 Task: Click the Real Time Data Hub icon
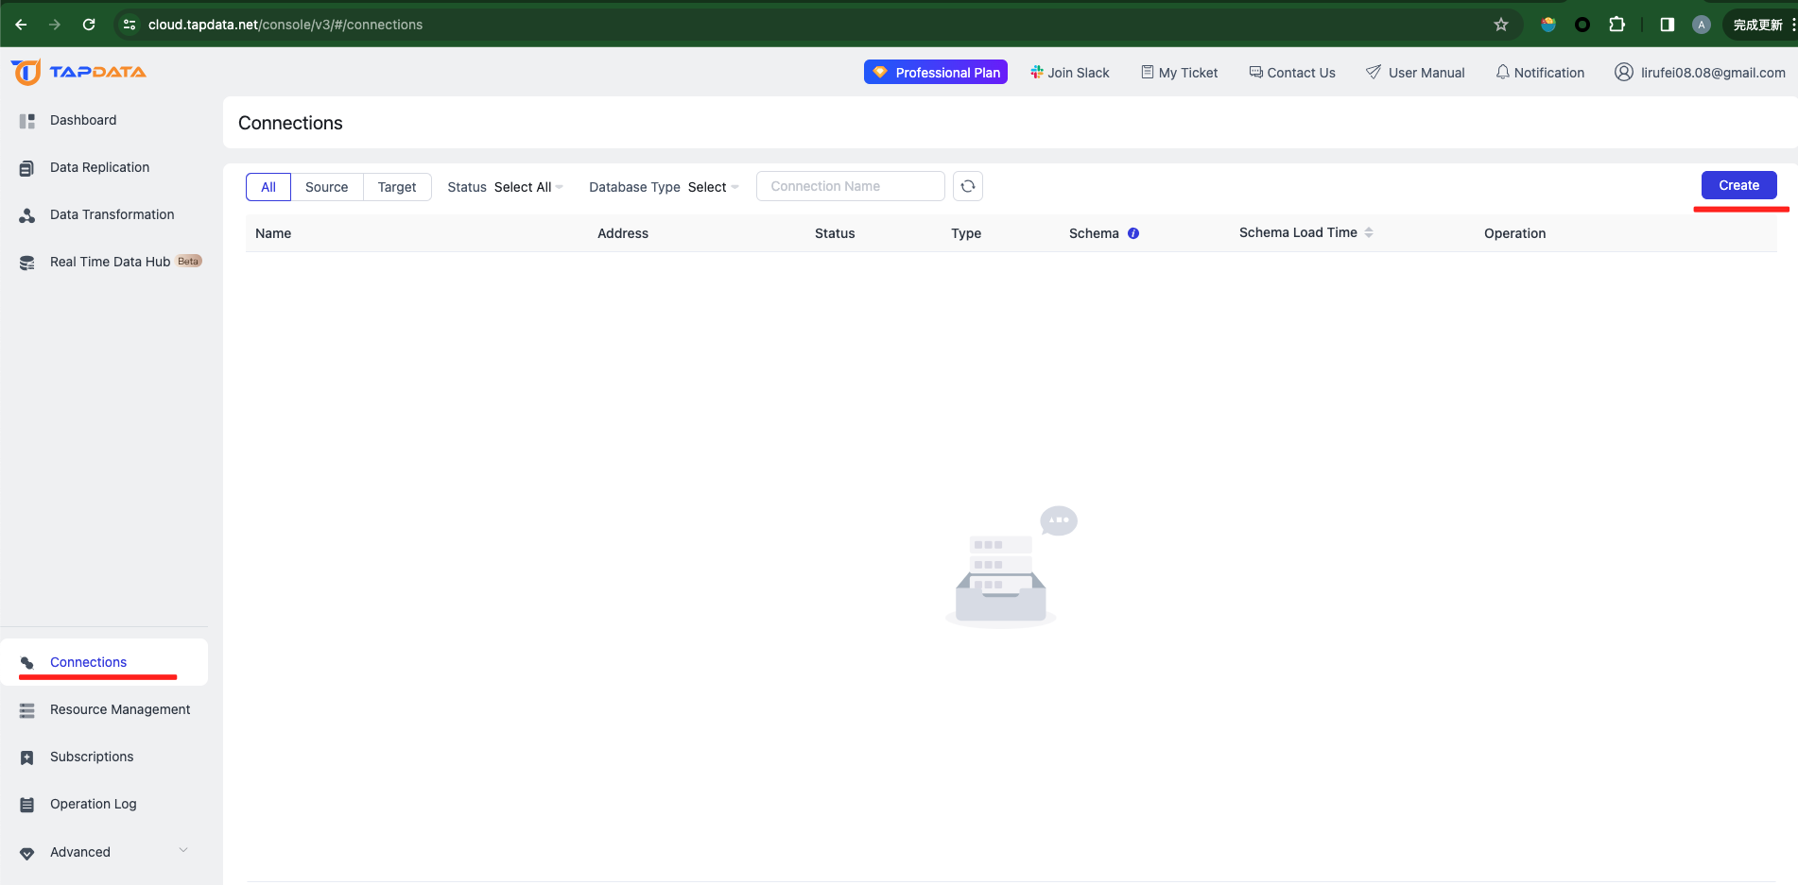pyautogui.click(x=27, y=263)
